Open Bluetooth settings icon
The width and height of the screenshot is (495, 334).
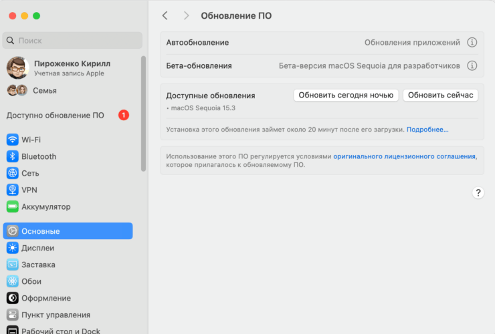(x=12, y=156)
